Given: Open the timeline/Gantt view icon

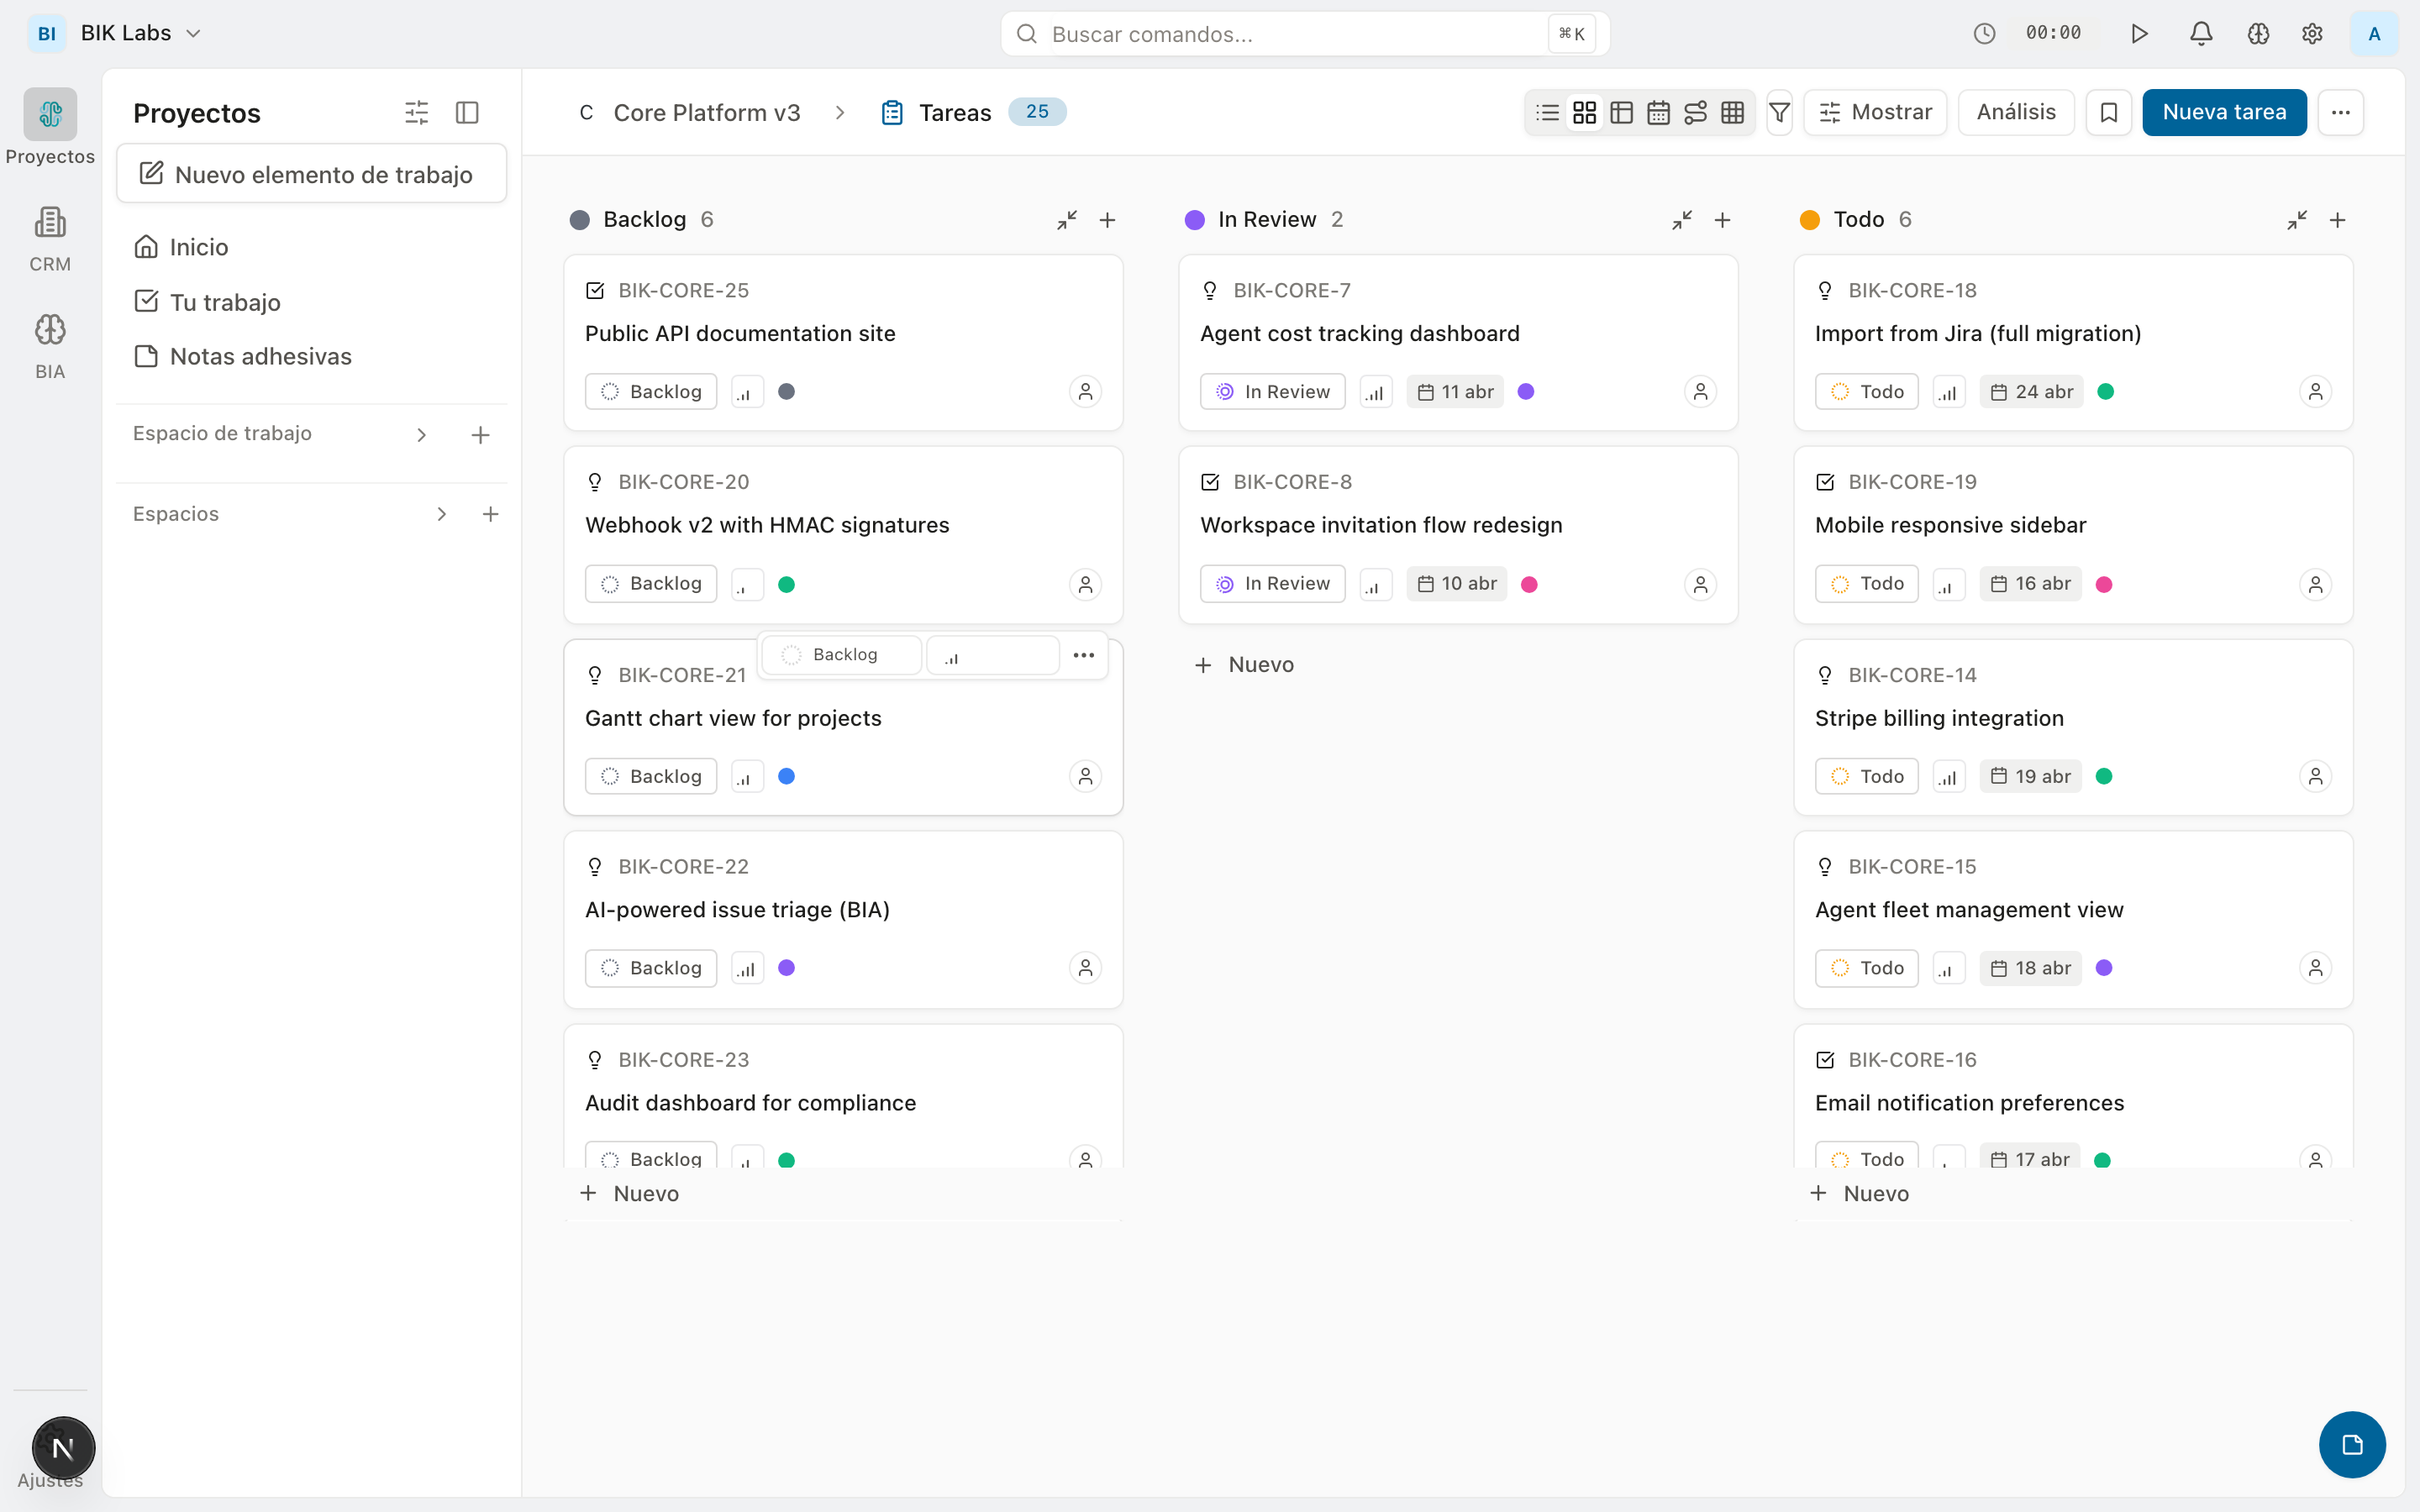Looking at the screenshot, I should (1695, 112).
